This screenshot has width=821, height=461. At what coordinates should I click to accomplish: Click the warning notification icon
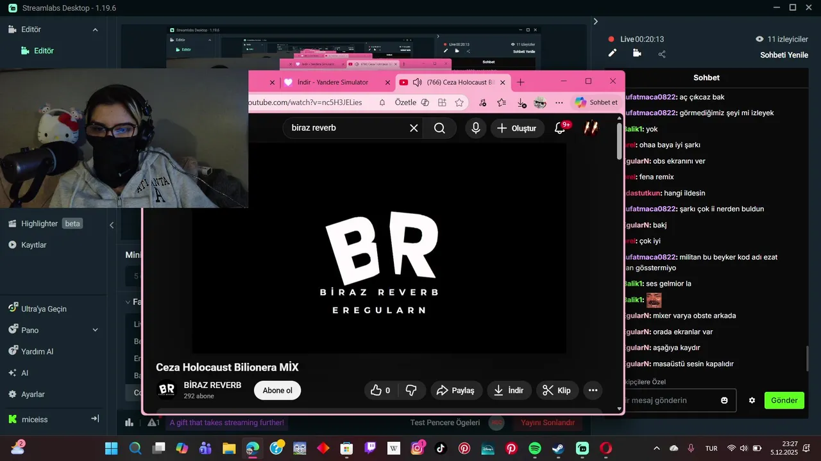click(153, 423)
